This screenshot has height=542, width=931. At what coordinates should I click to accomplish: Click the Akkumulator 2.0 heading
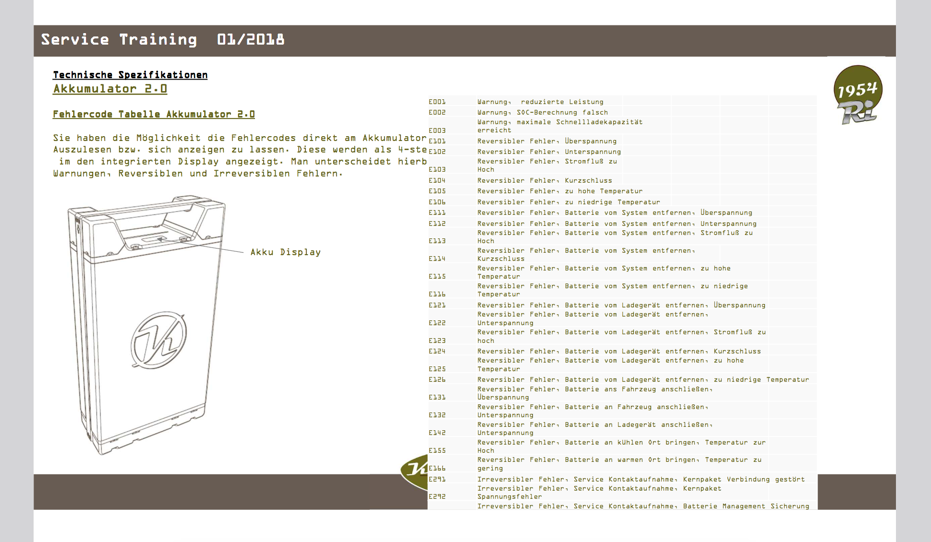(x=110, y=89)
